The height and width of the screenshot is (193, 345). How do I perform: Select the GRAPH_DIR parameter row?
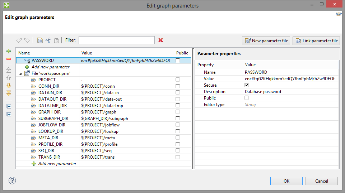click(x=50, y=112)
